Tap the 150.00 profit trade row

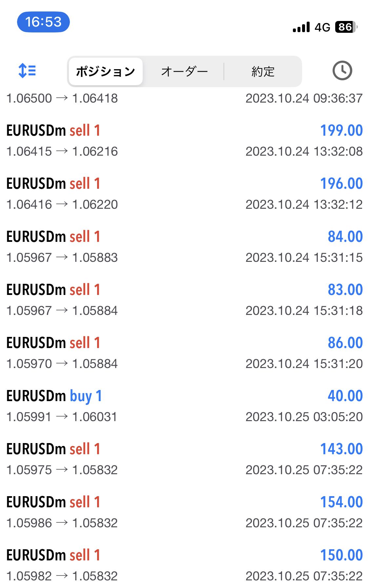tap(184, 565)
